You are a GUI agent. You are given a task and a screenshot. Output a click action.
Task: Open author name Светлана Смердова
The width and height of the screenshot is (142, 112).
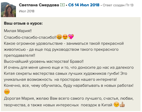pyautogui.click(x=39, y=5)
